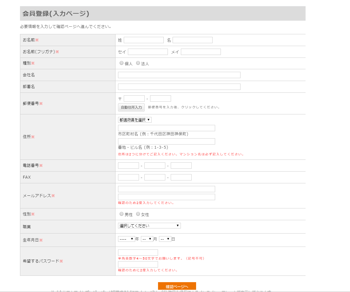Image resolution: width=350 pixels, height=292 pixels.
Task: Focus the middle 電話番号 box
Action: click(155, 166)
